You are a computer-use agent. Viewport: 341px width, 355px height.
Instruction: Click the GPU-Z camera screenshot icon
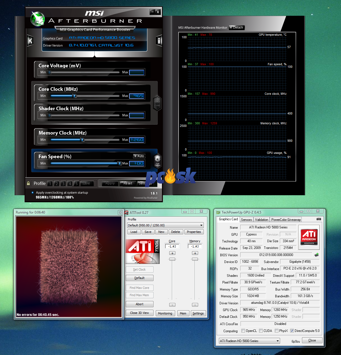[x=319, y=219]
